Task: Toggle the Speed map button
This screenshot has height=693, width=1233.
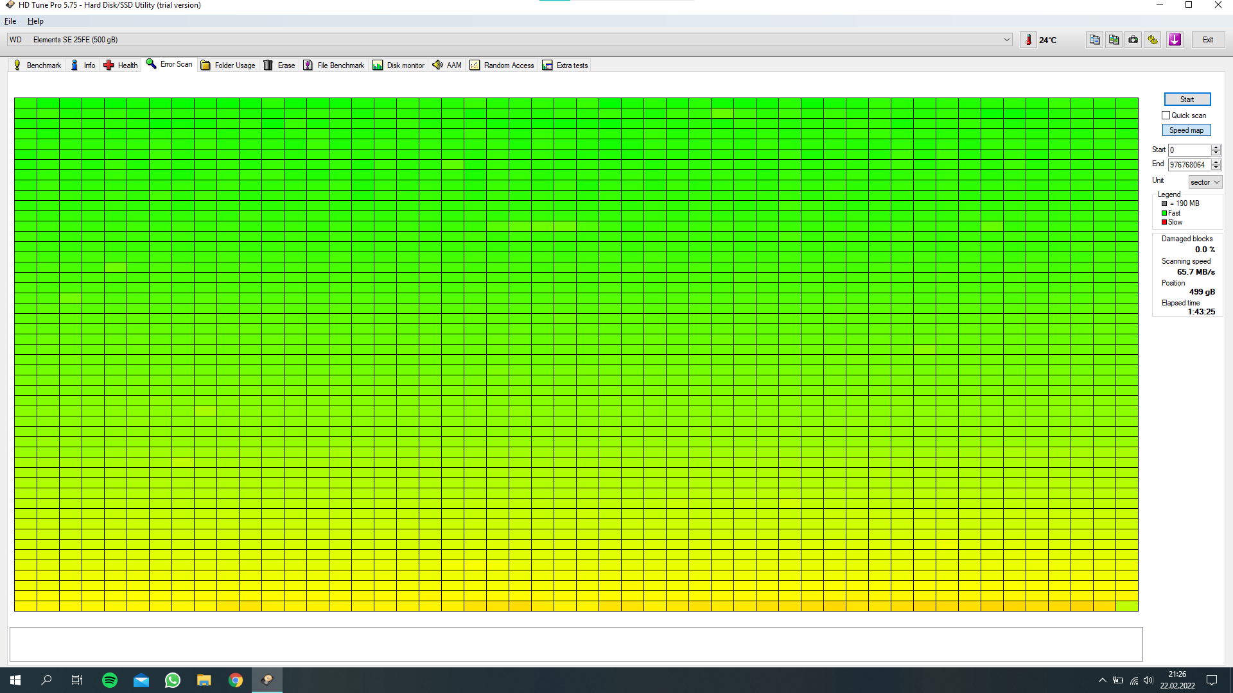Action: (x=1186, y=130)
